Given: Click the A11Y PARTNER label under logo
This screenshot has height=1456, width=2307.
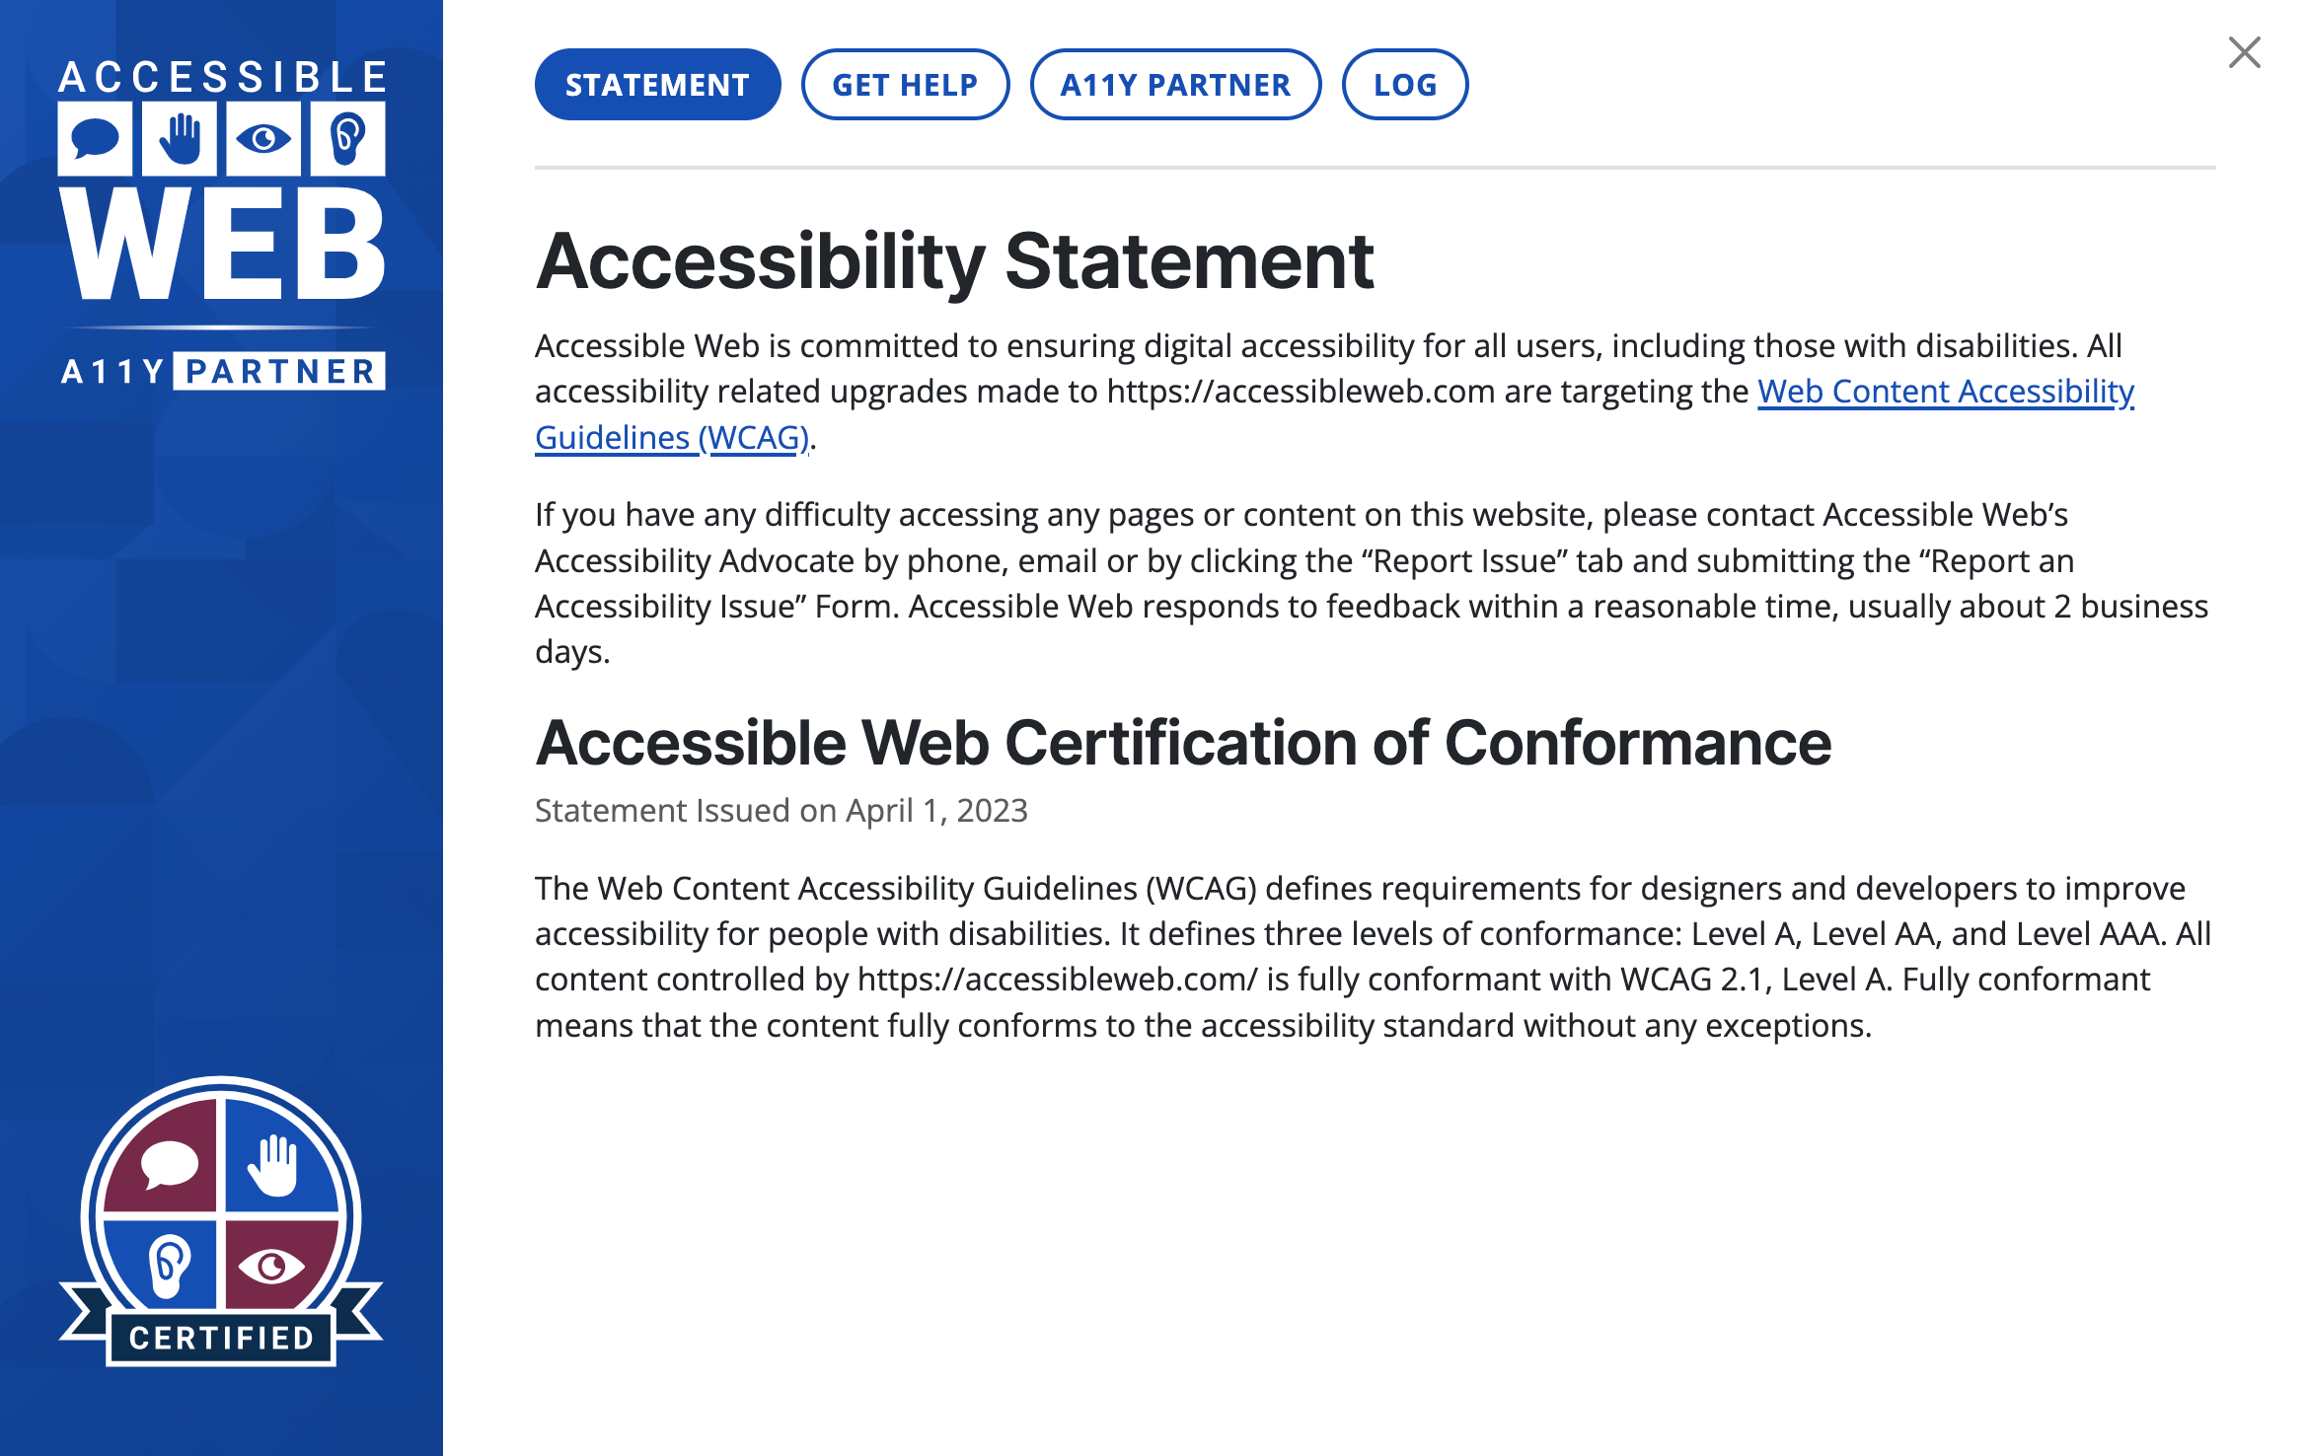Looking at the screenshot, I should [x=222, y=371].
